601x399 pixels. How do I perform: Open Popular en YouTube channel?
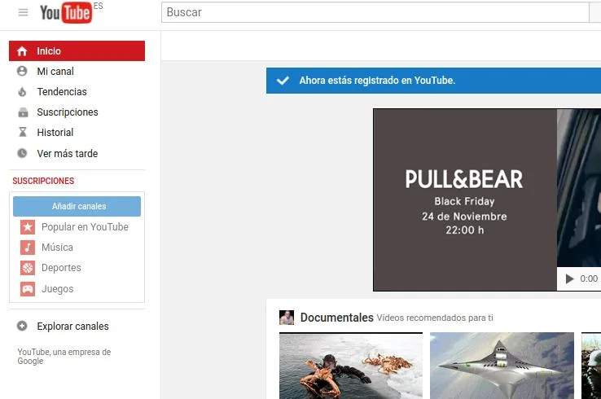(x=85, y=227)
